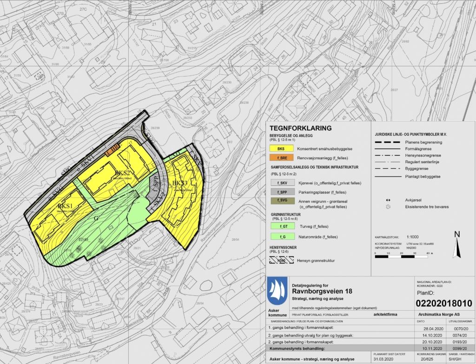Pick the green f_GT legend swatch
The image size is (476, 364).
point(281,226)
